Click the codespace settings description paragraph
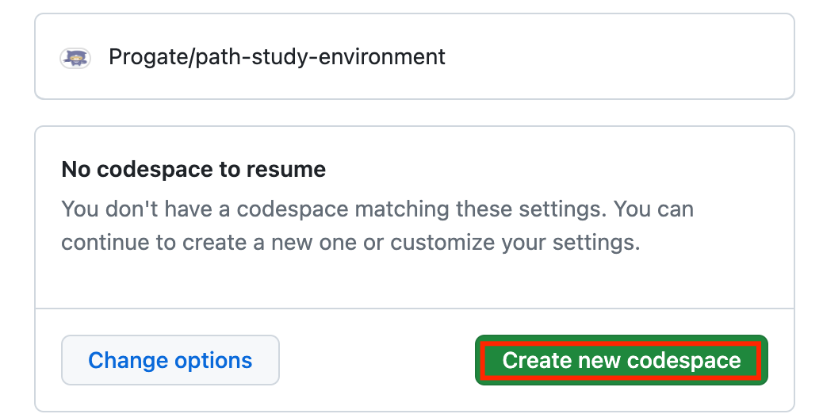 point(377,226)
